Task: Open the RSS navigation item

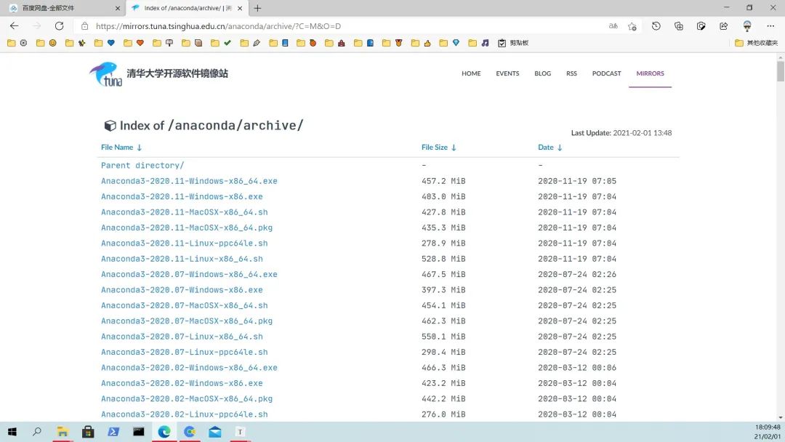Action: [572, 73]
